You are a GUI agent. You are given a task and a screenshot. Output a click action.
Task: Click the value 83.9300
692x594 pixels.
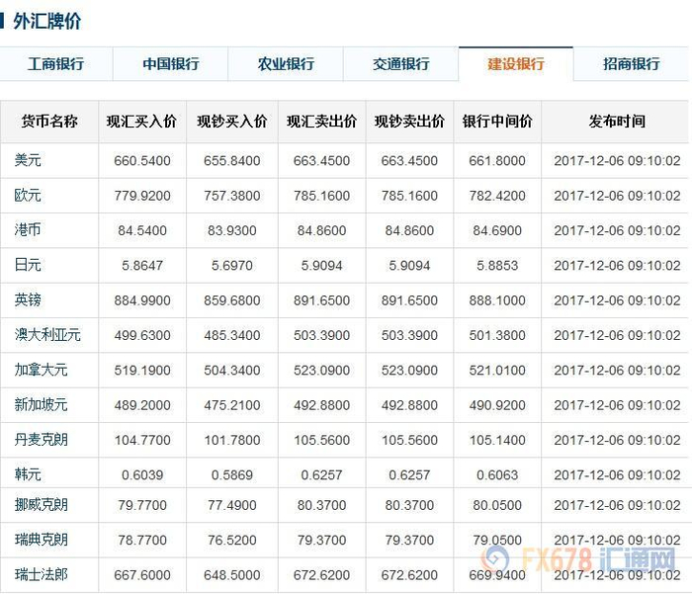pyautogui.click(x=232, y=230)
